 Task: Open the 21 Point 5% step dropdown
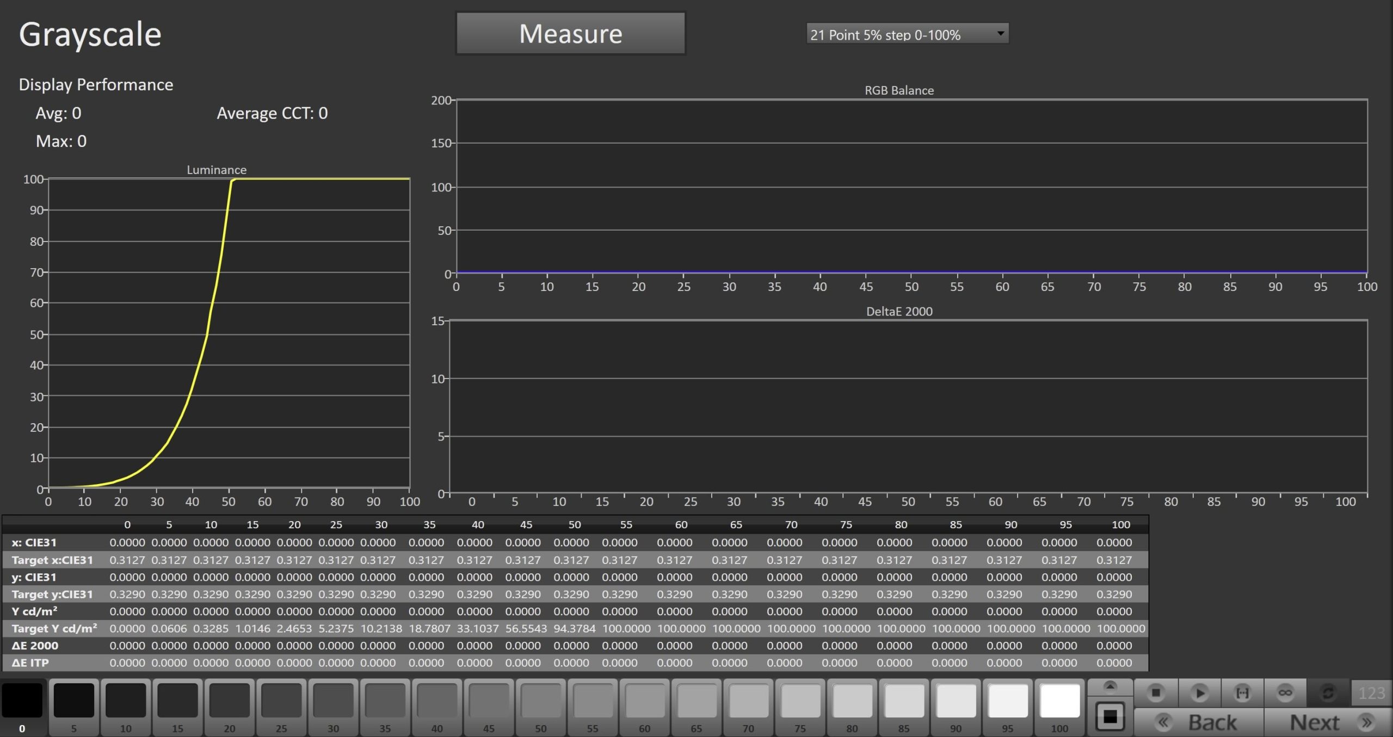[x=907, y=34]
